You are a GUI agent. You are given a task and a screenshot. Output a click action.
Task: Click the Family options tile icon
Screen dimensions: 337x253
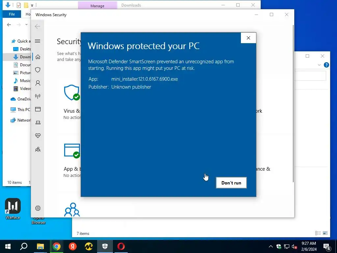(x=72, y=209)
